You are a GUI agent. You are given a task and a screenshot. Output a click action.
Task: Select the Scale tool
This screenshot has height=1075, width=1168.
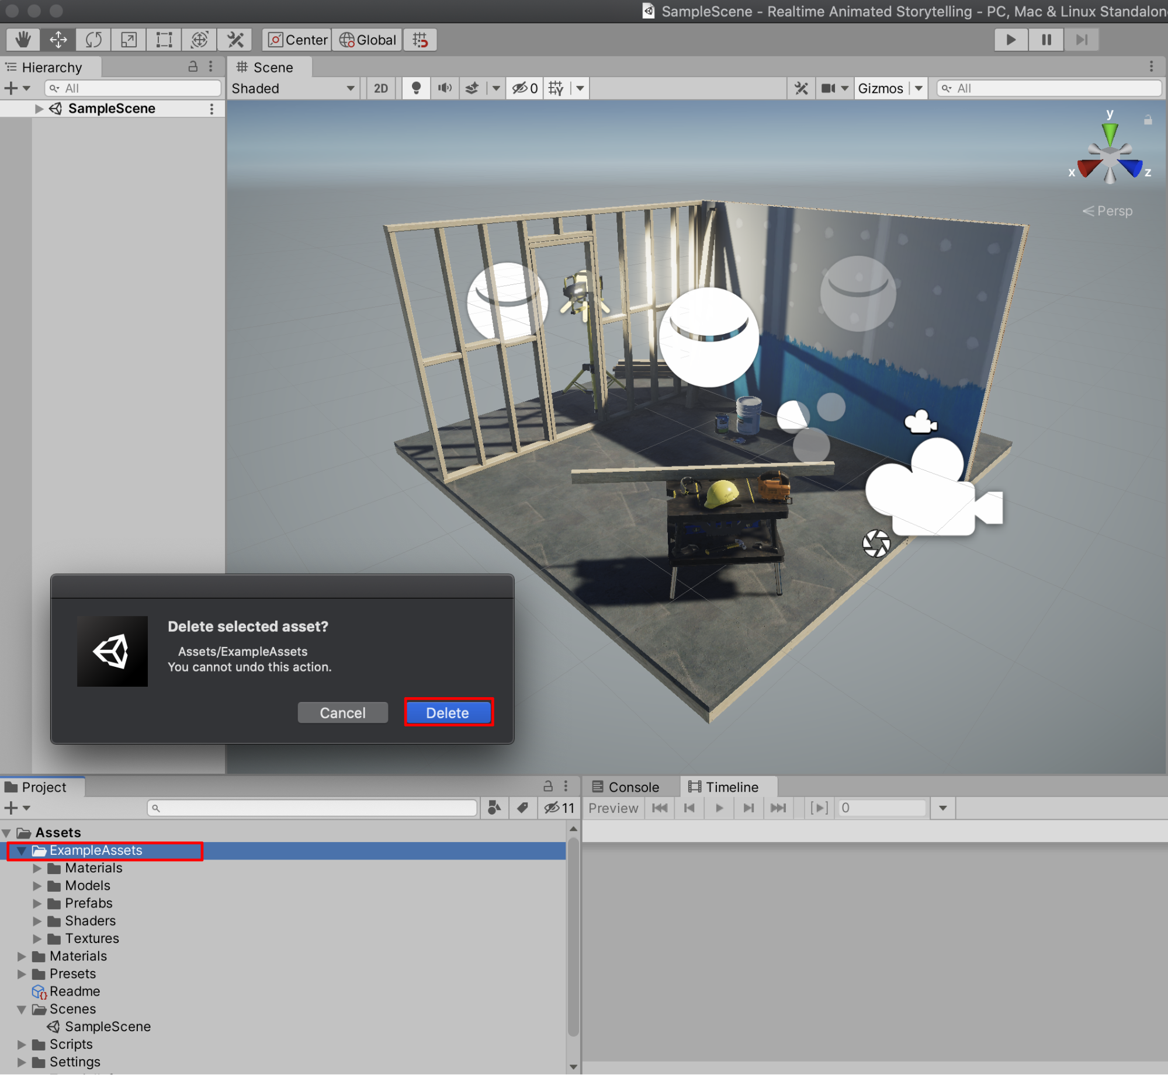pyautogui.click(x=129, y=40)
